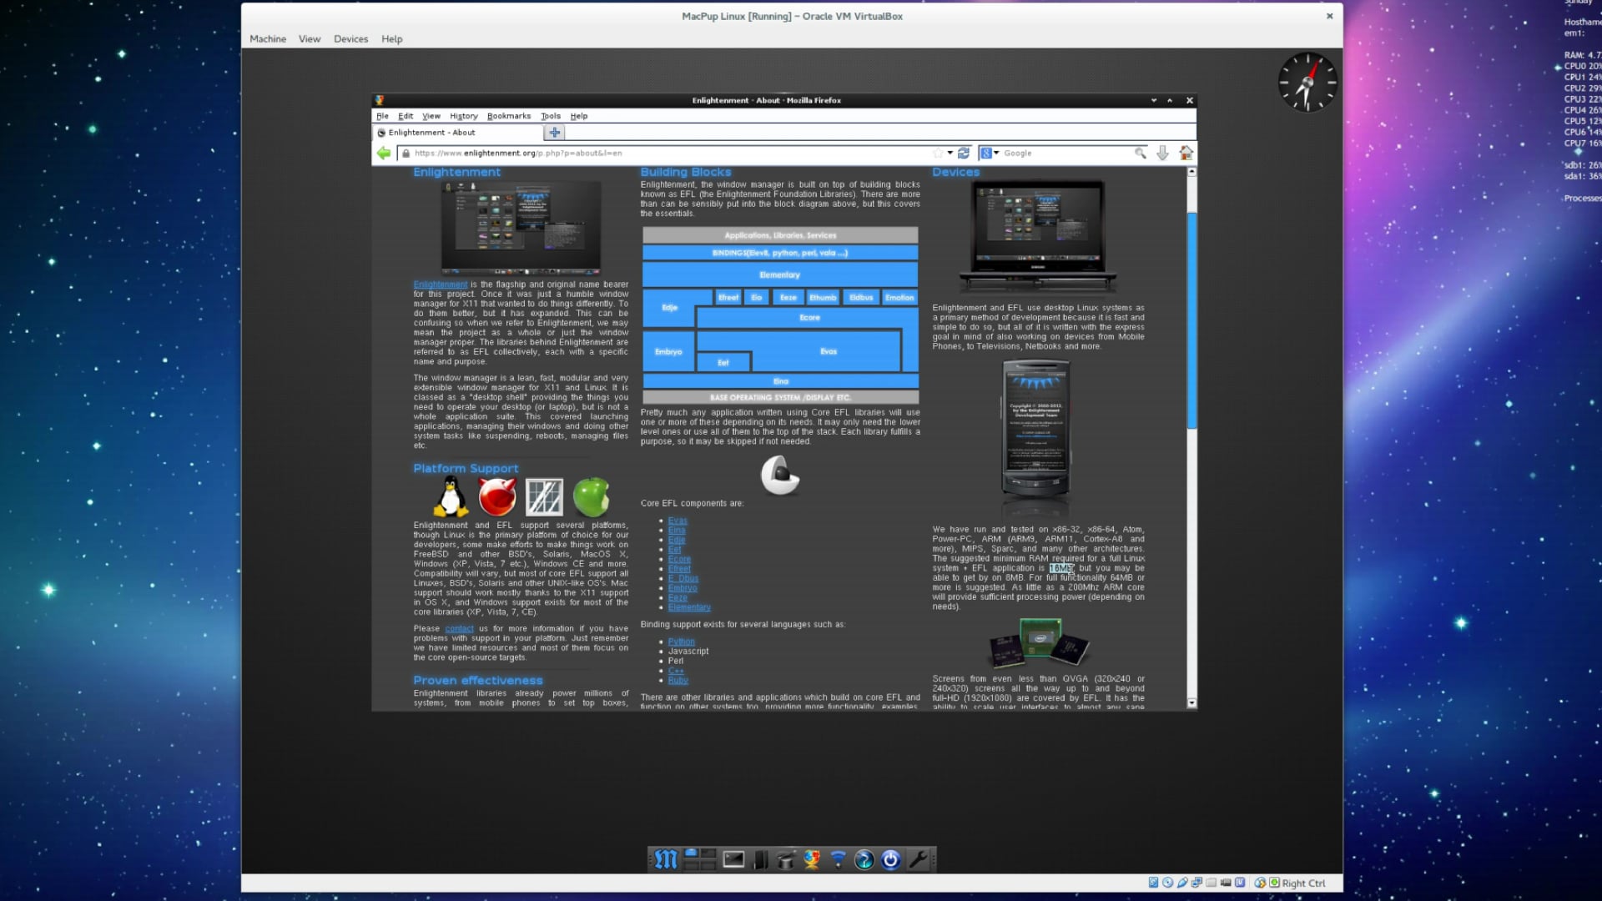Click the laptop image under Devices
1602x901 pixels.
1037,236
